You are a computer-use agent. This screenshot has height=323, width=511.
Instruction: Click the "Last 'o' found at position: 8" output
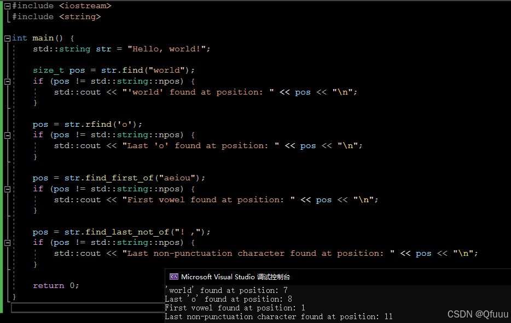click(230, 299)
